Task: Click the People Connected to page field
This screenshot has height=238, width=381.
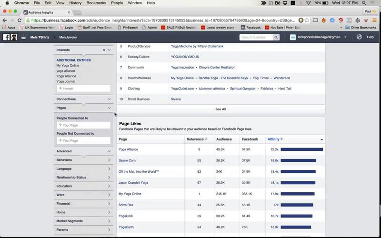Action: (84, 125)
